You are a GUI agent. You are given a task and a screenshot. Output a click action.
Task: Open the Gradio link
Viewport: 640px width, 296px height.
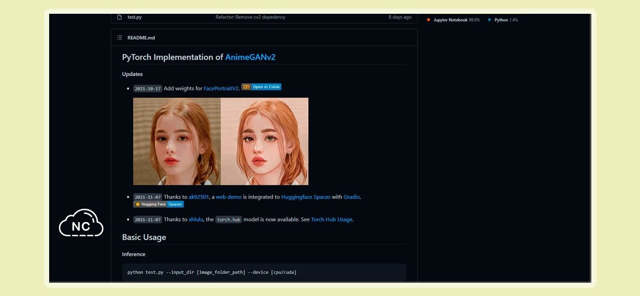pos(352,196)
